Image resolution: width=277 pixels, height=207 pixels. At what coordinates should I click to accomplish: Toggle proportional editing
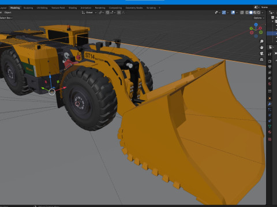119,13
